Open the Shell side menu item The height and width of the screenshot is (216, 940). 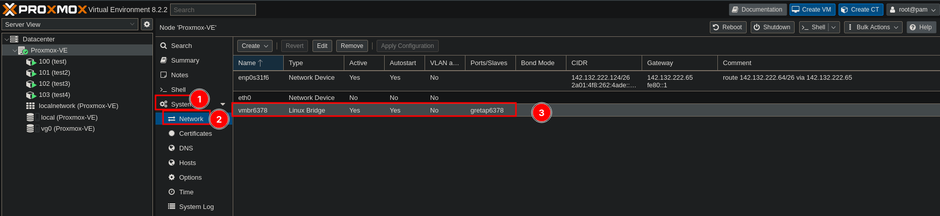click(x=194, y=90)
